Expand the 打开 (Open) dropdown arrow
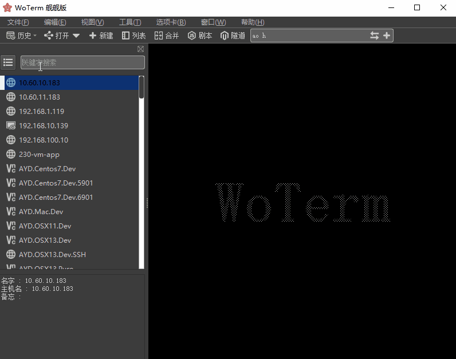The width and height of the screenshot is (456, 359). (x=76, y=35)
